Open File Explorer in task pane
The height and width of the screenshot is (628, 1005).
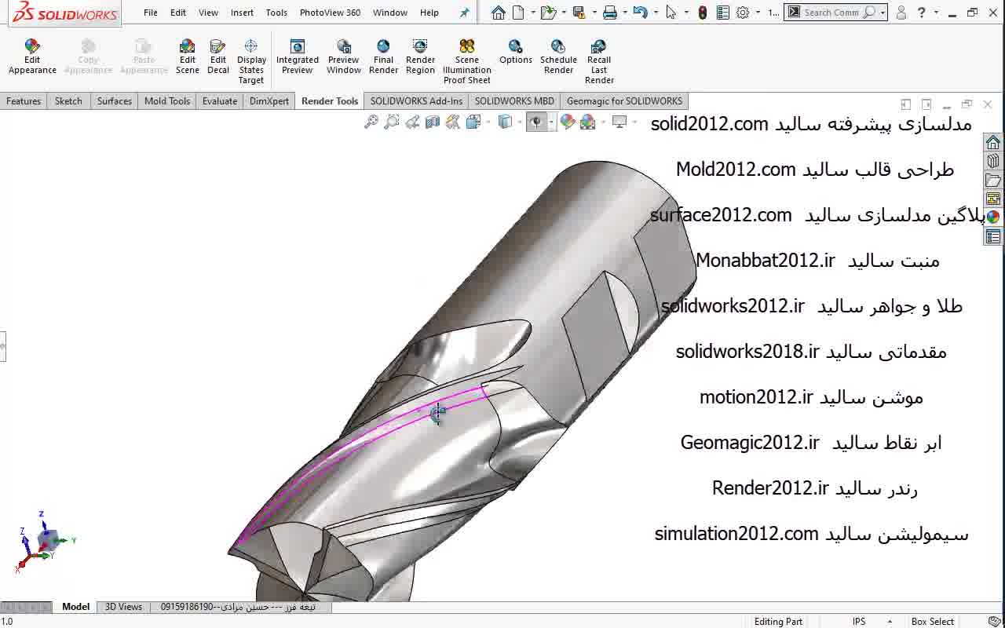[993, 180]
